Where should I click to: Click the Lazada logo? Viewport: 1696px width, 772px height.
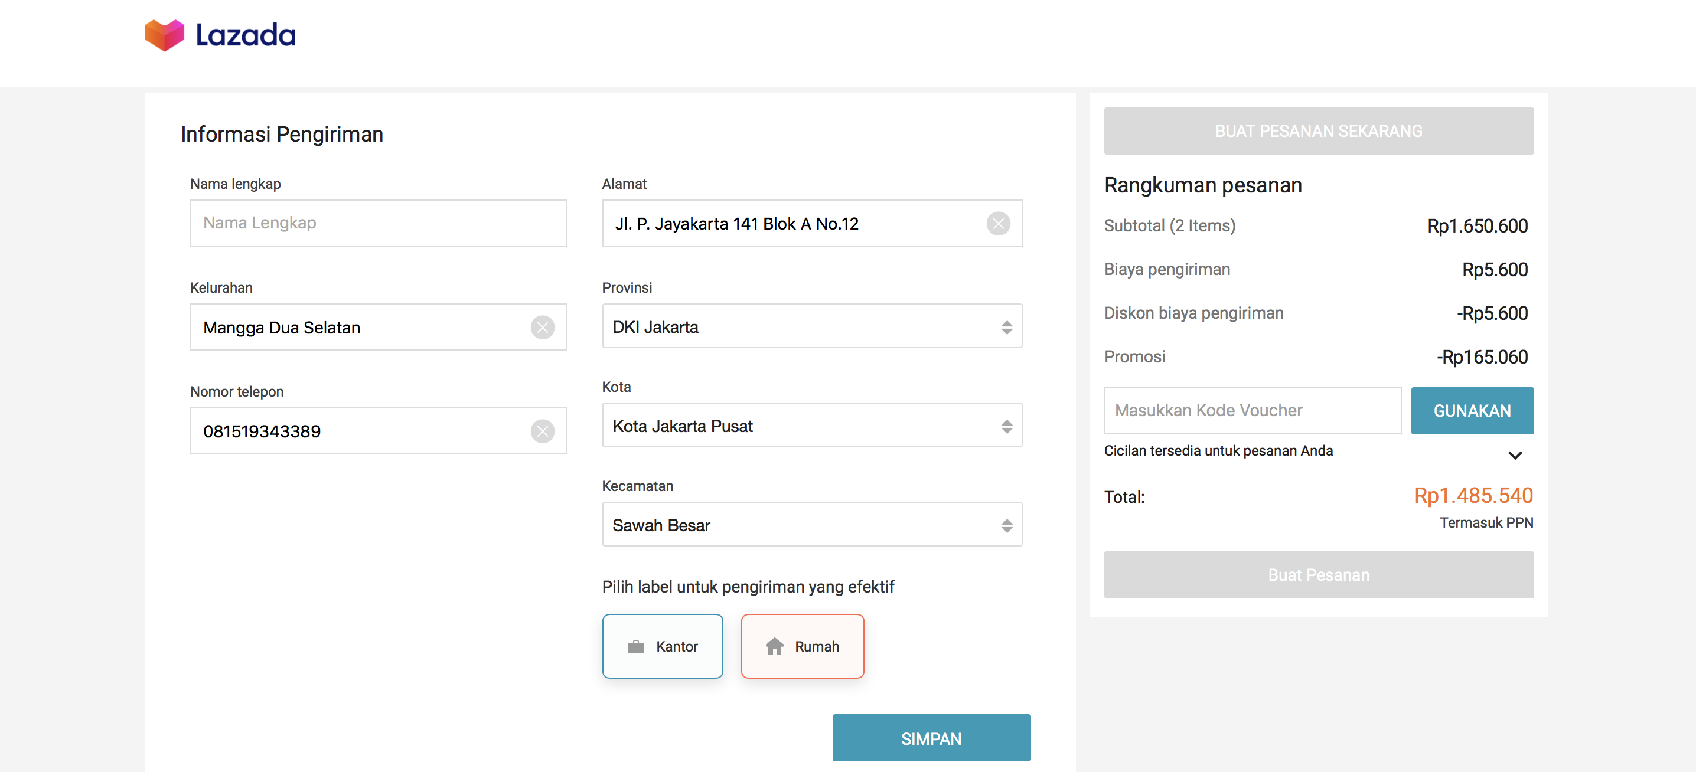220,35
